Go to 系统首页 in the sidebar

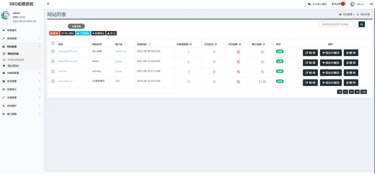point(12,30)
